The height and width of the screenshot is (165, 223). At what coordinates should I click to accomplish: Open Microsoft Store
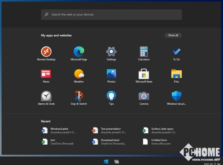pos(144,74)
